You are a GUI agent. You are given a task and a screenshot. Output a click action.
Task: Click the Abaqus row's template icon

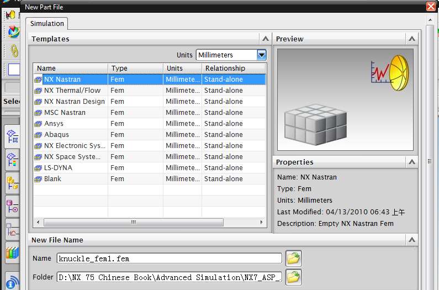tap(38, 135)
